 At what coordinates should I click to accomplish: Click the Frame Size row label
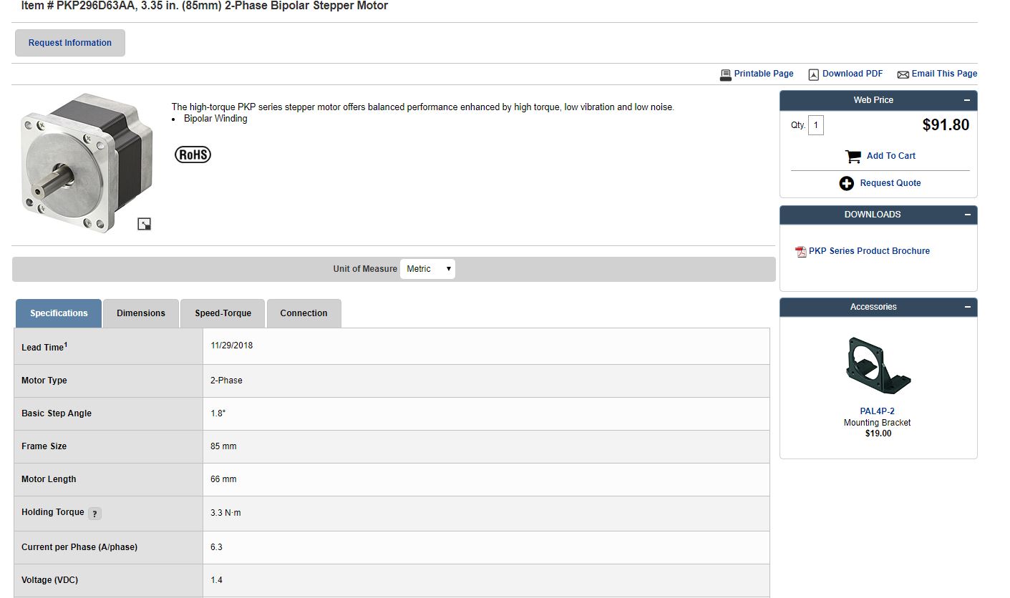(x=44, y=446)
